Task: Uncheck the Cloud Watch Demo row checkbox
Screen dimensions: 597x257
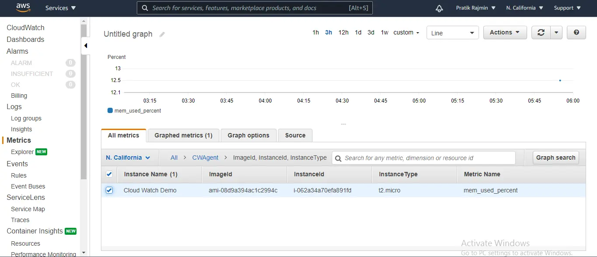Action: click(109, 190)
